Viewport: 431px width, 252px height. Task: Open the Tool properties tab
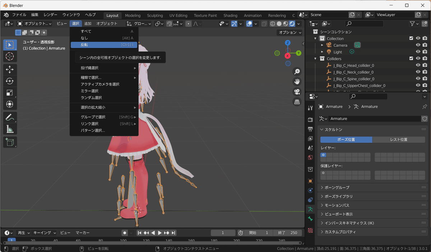pyautogui.click(x=310, y=108)
